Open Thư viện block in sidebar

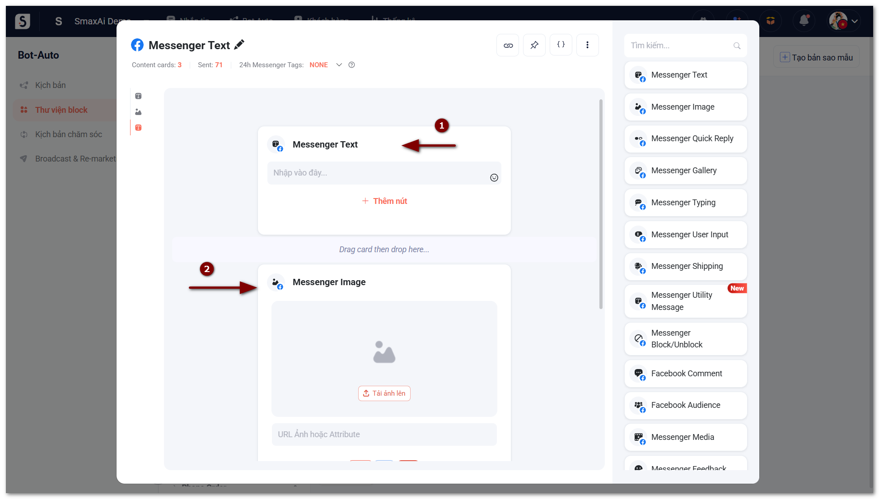pyautogui.click(x=61, y=110)
